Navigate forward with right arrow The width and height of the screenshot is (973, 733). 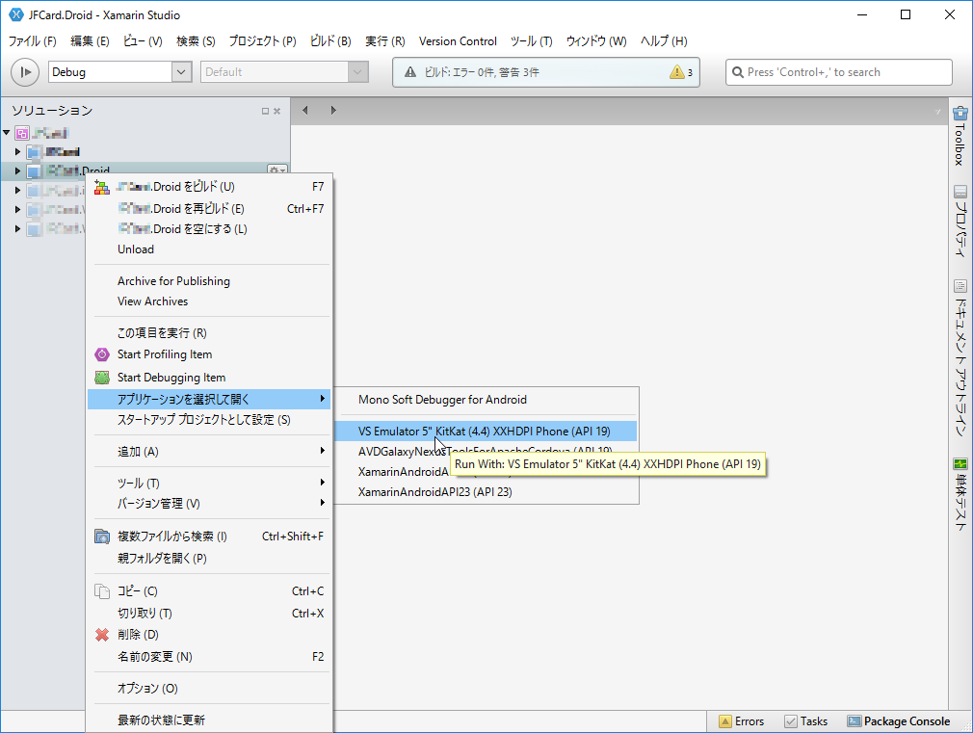point(333,111)
